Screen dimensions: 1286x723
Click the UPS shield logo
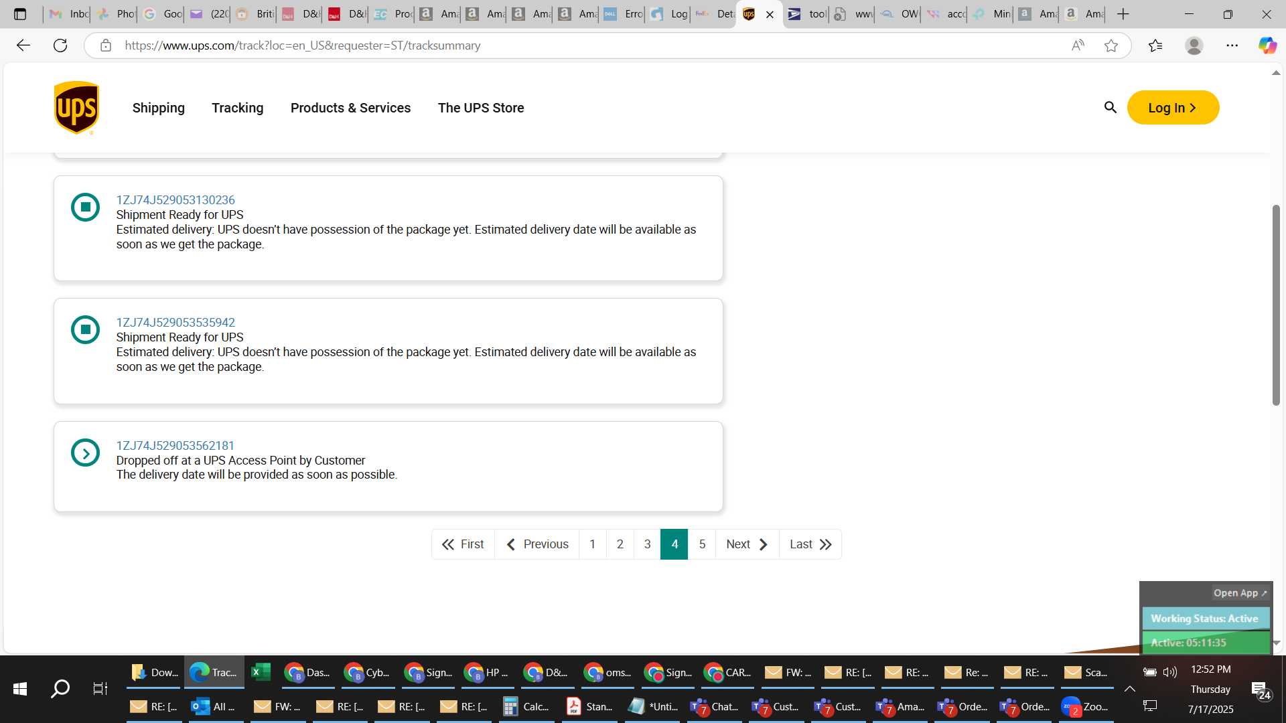pos(77,108)
